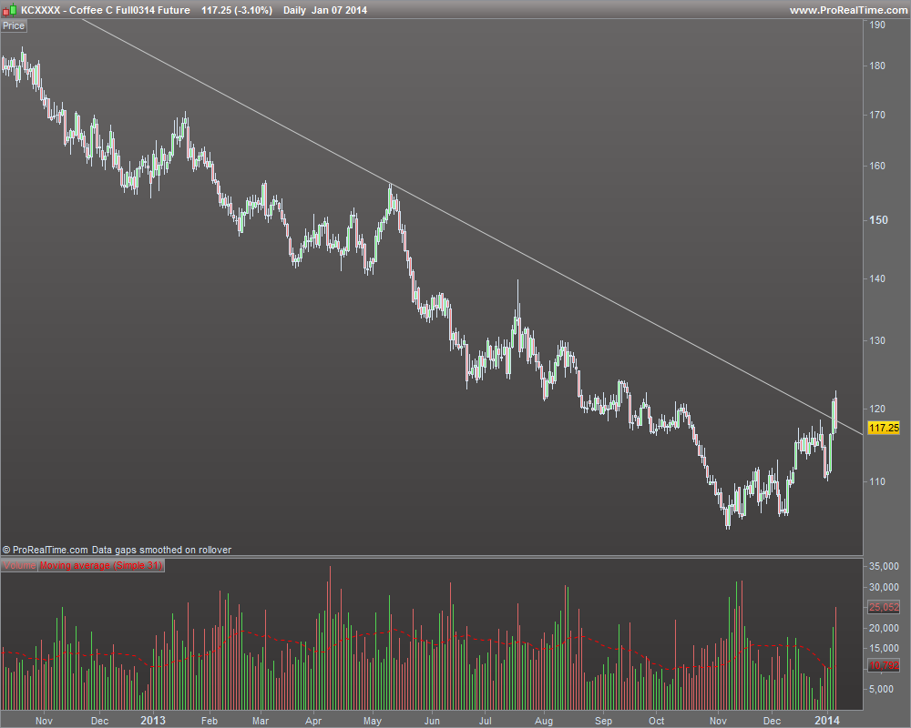Click the 25,052 volume value tag
Viewport: 911px width, 728px height.
[884, 607]
